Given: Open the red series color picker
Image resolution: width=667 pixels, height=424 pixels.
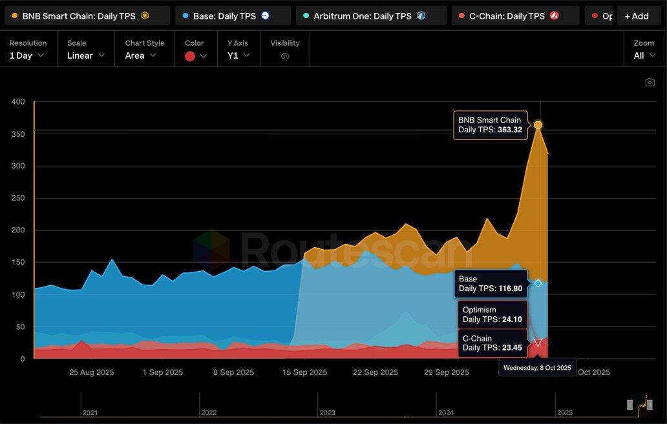Looking at the screenshot, I should (196, 56).
